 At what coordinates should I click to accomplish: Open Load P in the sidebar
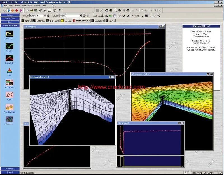(x=10, y=47)
